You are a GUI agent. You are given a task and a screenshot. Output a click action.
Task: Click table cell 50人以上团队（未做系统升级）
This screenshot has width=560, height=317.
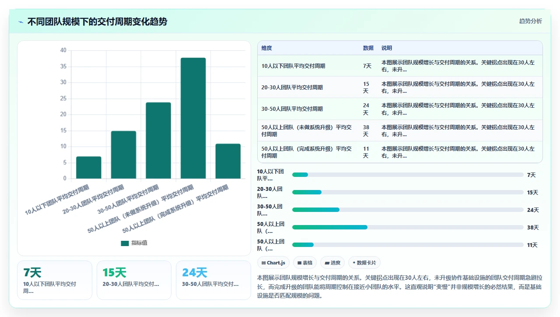tap(308, 130)
